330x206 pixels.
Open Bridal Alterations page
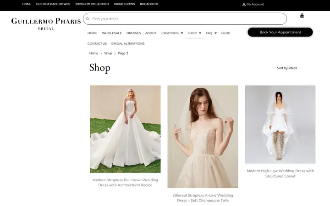(128, 43)
